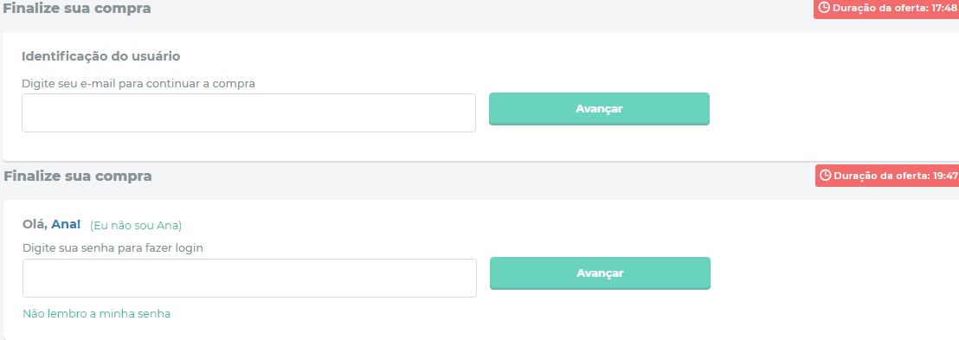
Task: Open the "Não lembro a minha senha" link
Action: click(x=97, y=314)
